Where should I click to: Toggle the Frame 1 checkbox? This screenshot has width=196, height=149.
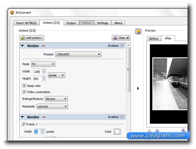click(24, 124)
